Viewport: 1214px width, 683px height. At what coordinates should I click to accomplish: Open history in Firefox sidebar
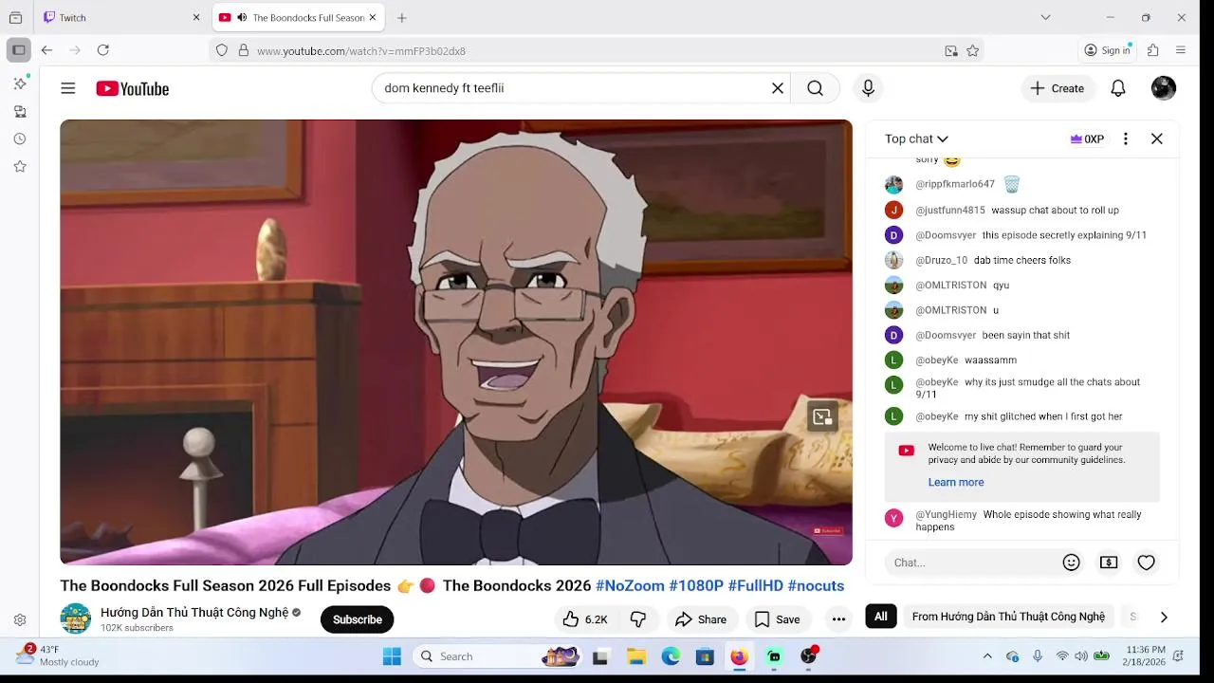click(20, 138)
